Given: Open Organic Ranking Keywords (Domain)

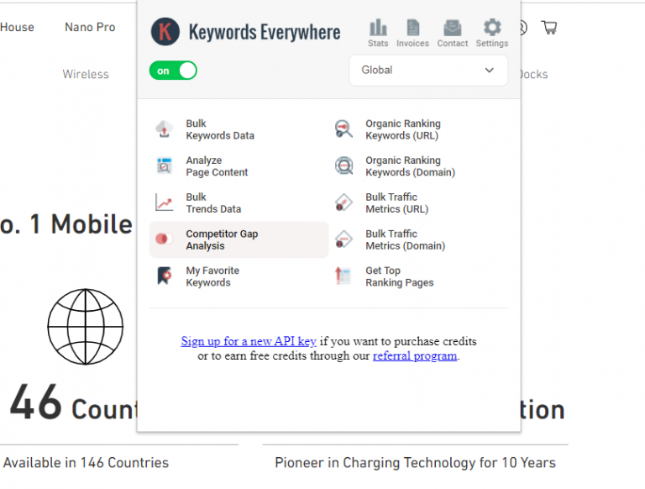Looking at the screenshot, I should pos(409,166).
